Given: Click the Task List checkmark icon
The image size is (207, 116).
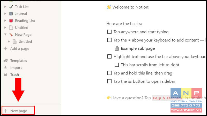Looking at the screenshot, I should 11,7.
